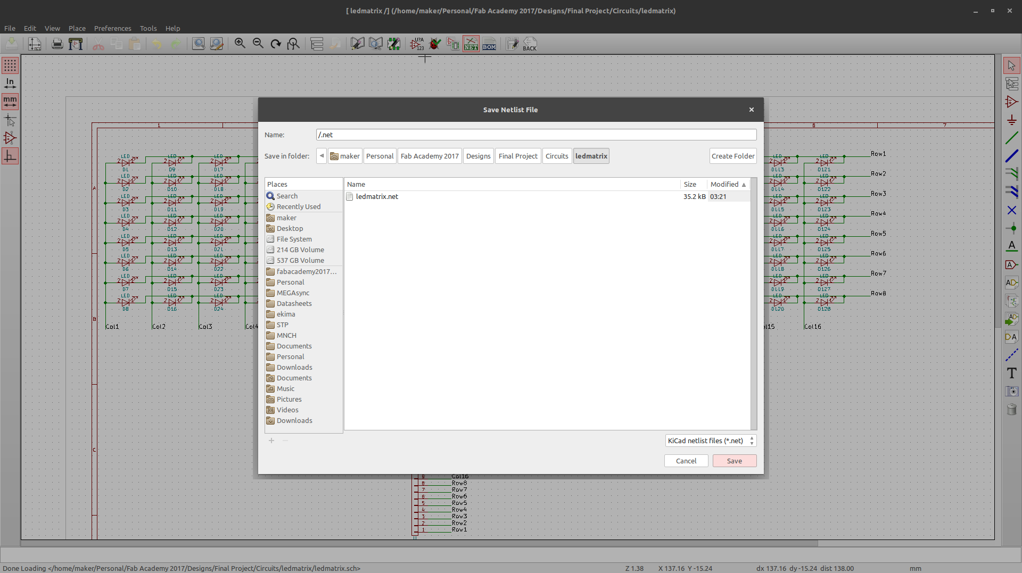This screenshot has height=573, width=1022.
Task: Go to Fab Academy 2017 path folder
Action: 430,156
